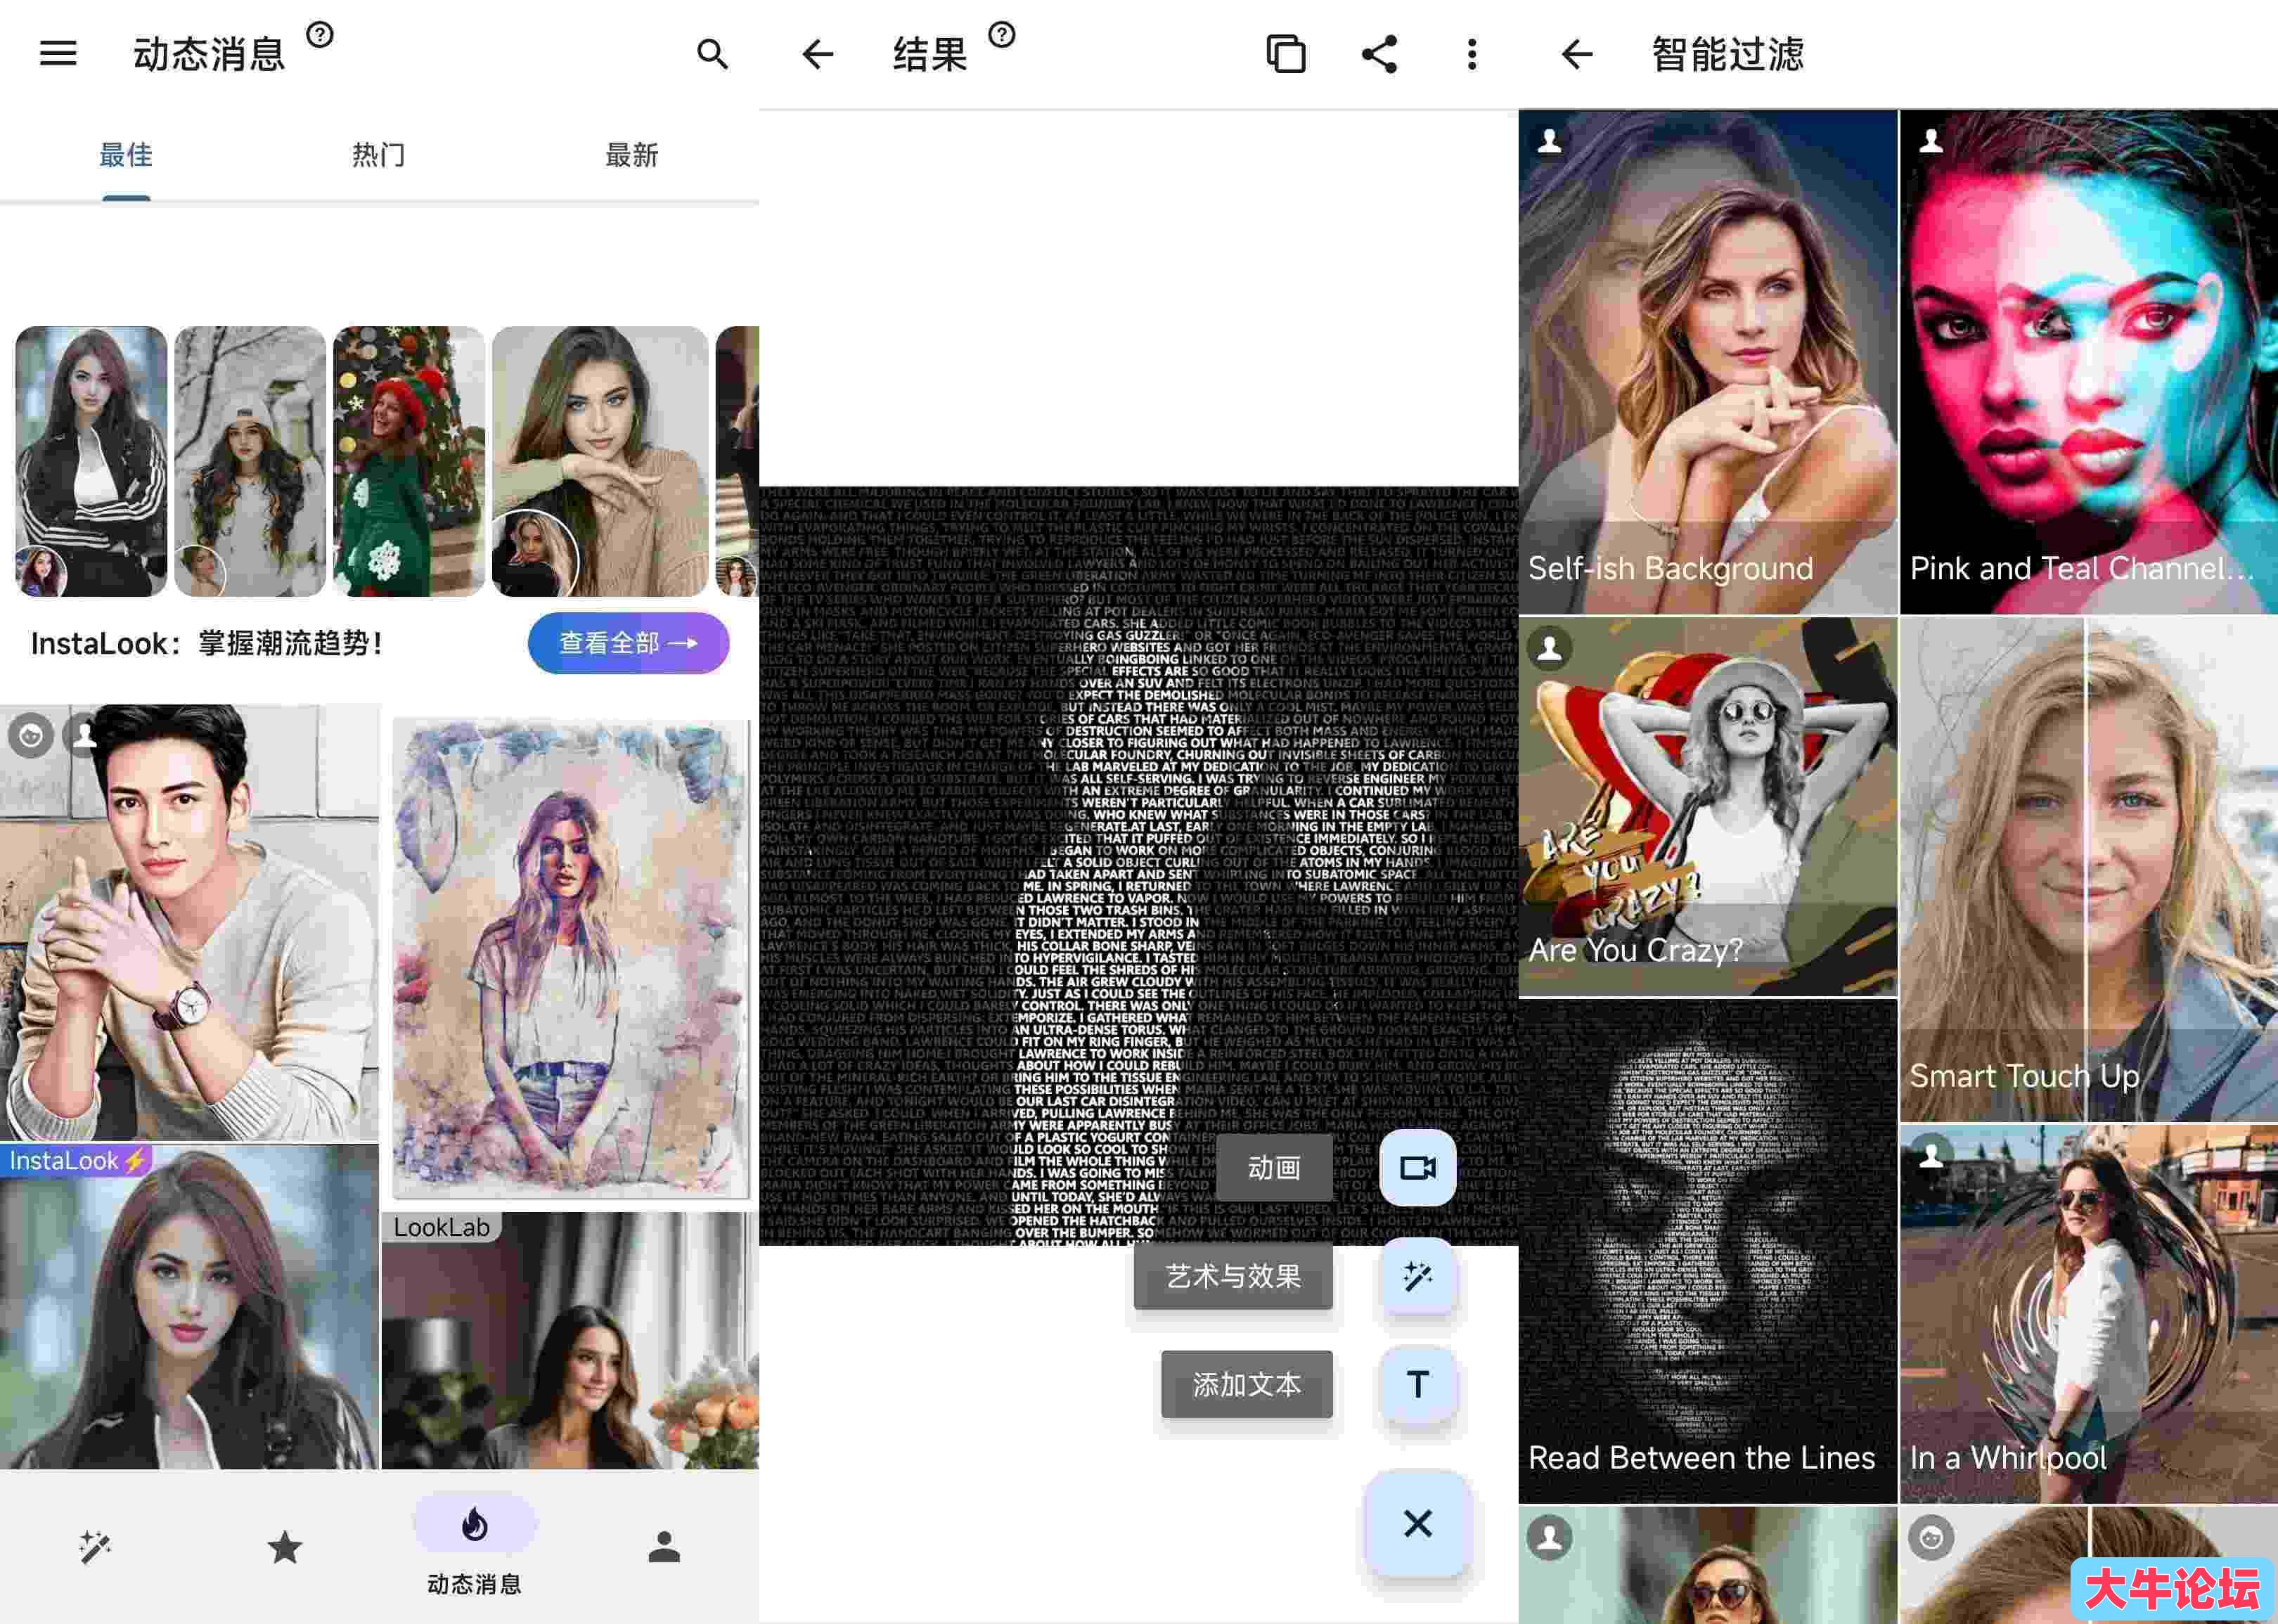
Task: Tap the text-mosaic result image
Action: click(x=1138, y=865)
